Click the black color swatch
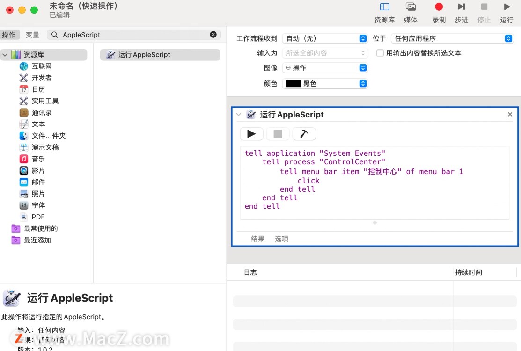The width and height of the screenshot is (521, 351). tap(294, 83)
